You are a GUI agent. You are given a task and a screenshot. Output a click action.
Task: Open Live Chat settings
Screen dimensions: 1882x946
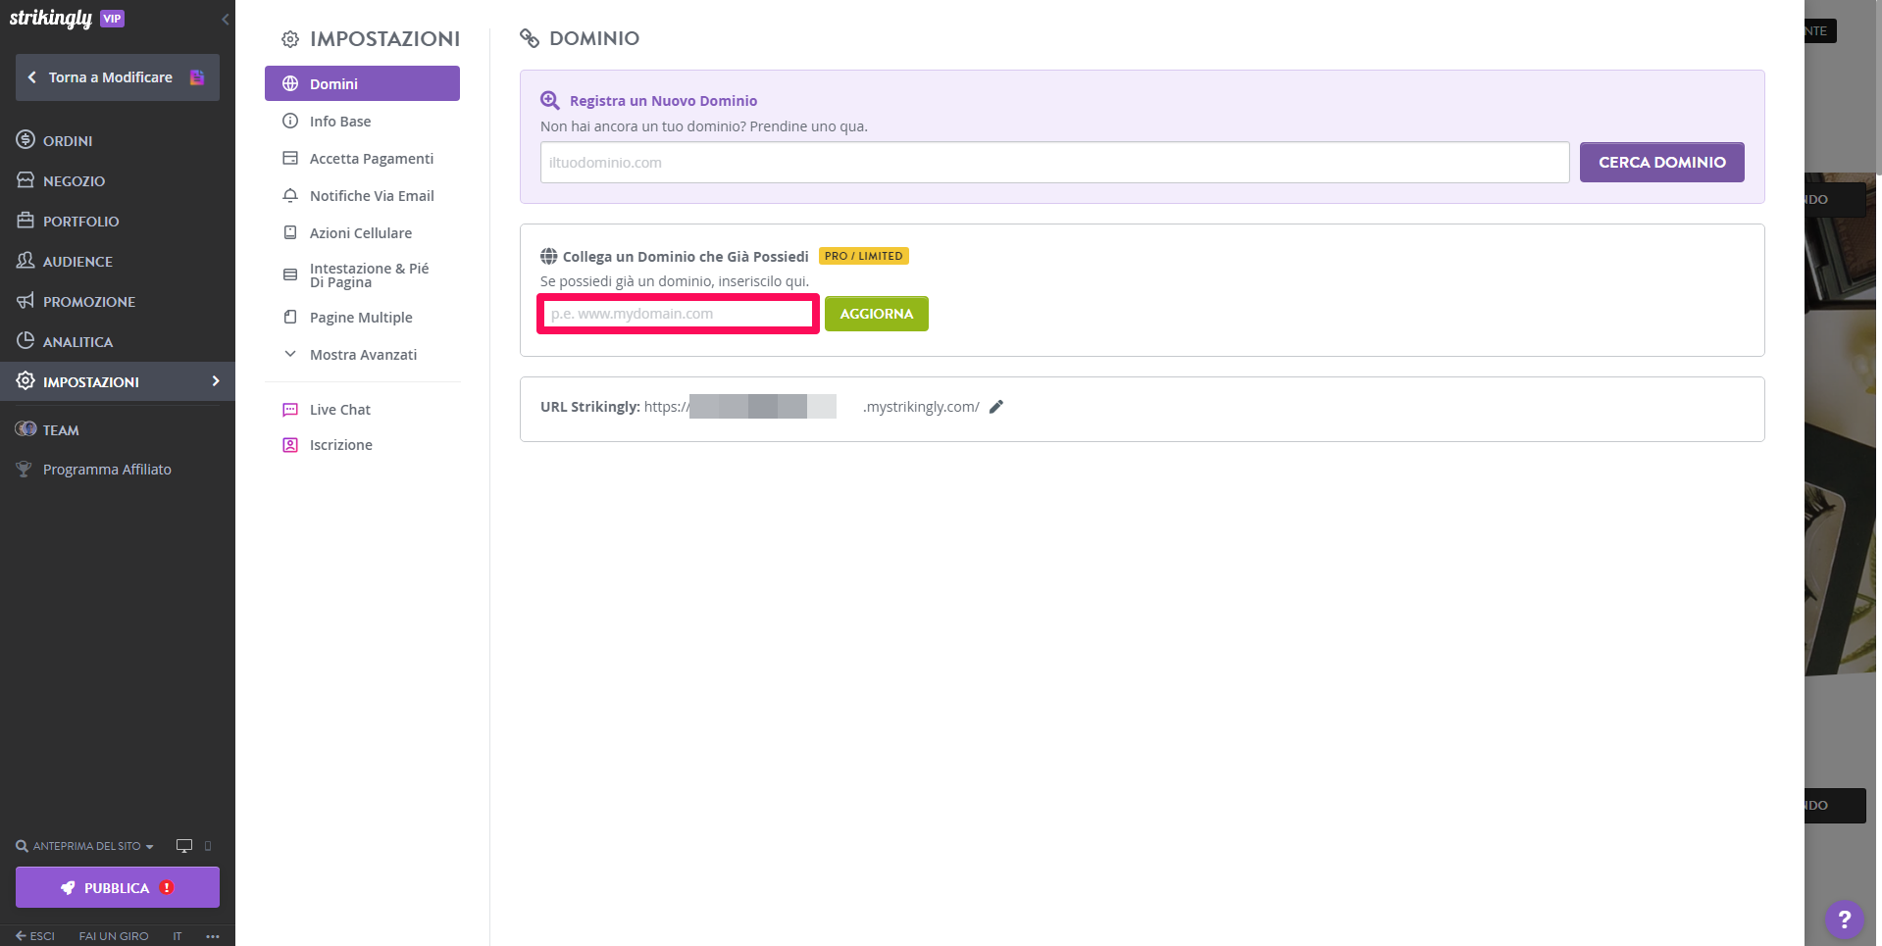pos(339,410)
